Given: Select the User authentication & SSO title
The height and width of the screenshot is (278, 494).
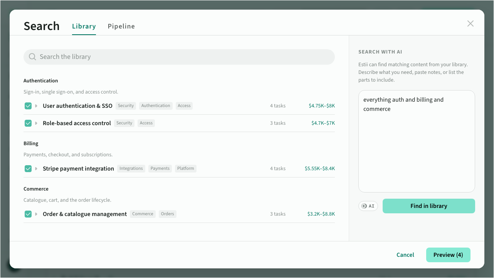Looking at the screenshot, I should pos(78,106).
